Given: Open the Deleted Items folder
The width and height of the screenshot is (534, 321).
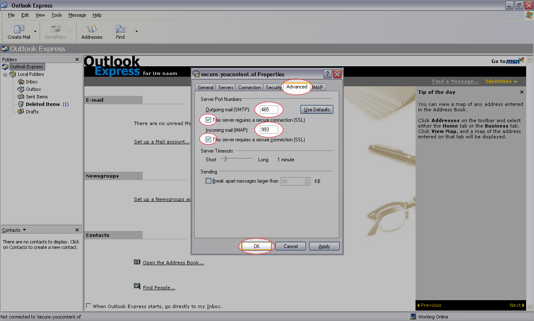Looking at the screenshot, I should coord(43,104).
